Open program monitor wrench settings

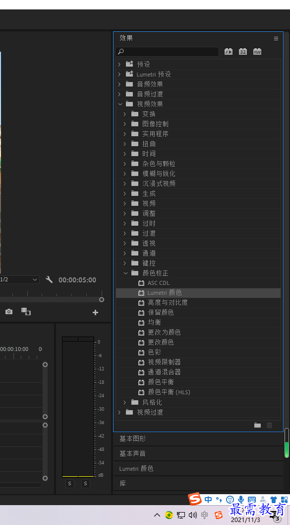point(49,279)
